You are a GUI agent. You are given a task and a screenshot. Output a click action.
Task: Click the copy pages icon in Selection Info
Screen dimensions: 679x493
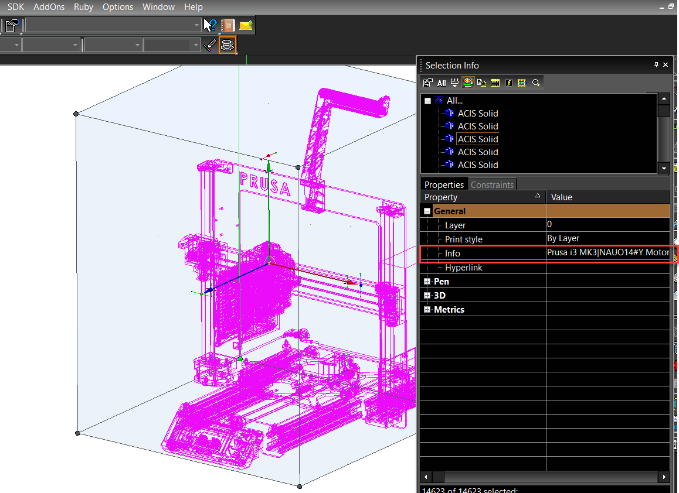click(x=481, y=83)
